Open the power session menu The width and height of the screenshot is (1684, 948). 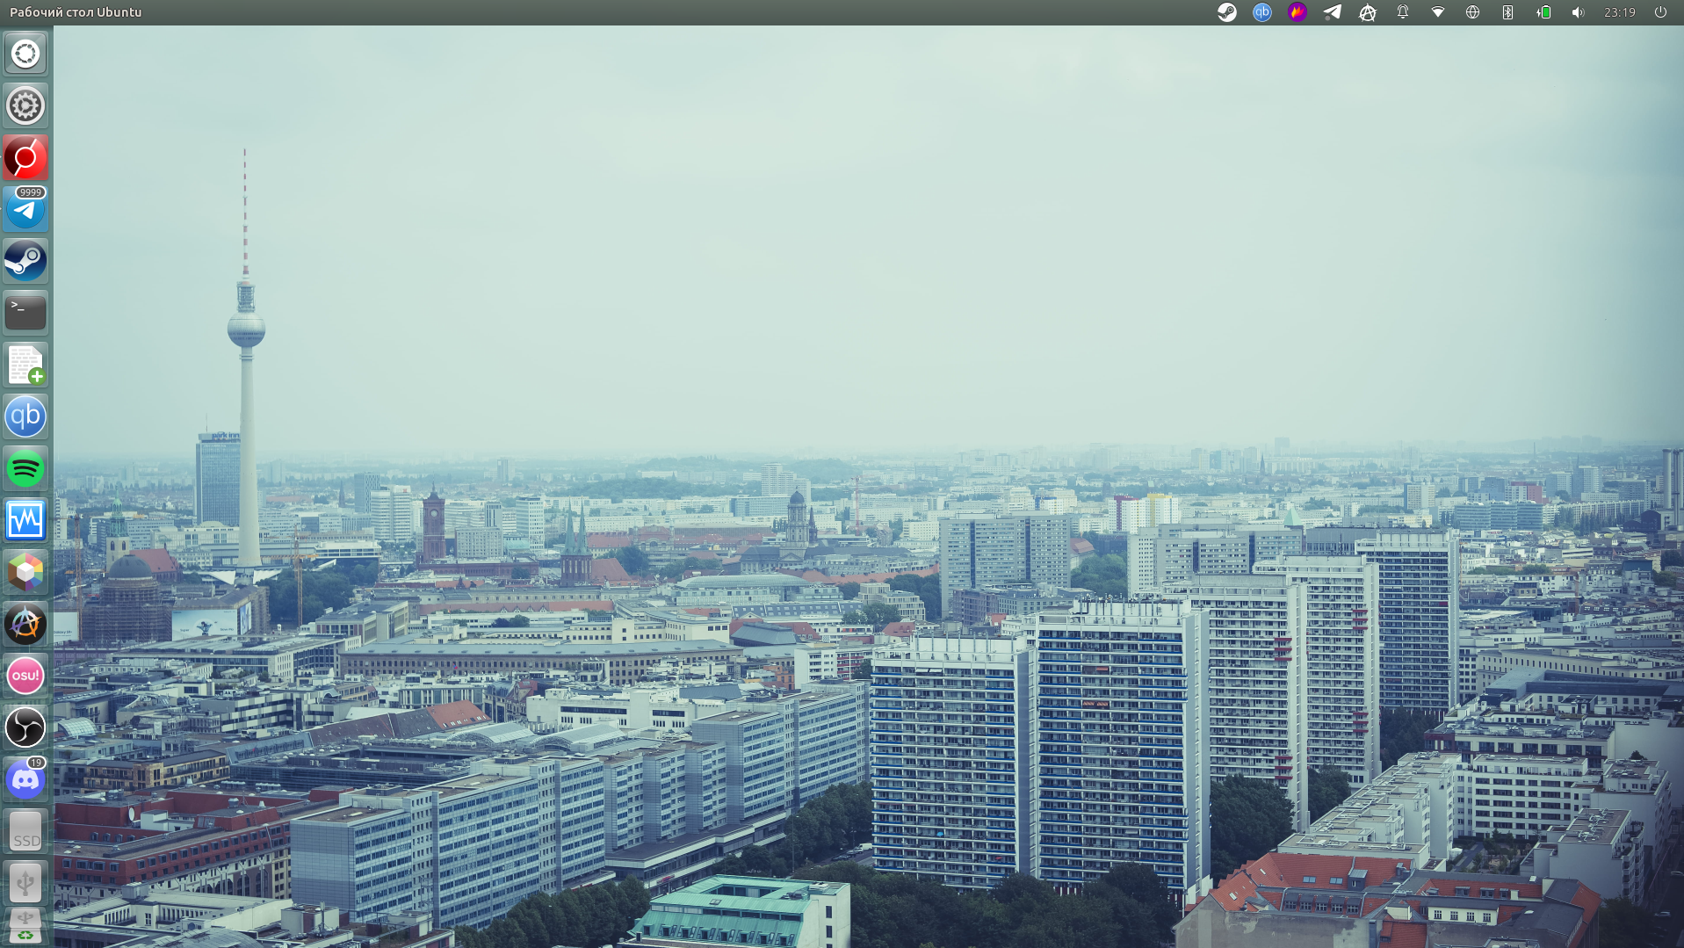pyautogui.click(x=1660, y=12)
